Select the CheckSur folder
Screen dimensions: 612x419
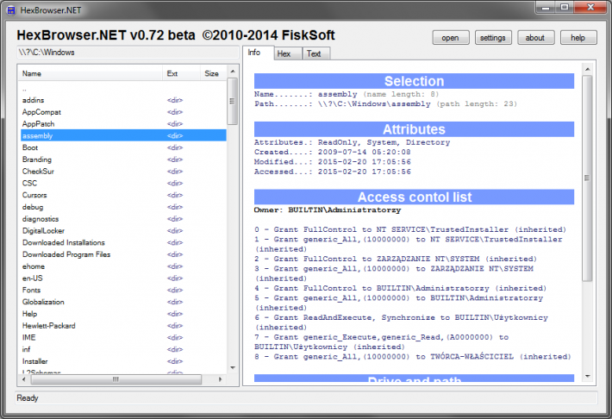(x=123, y=172)
